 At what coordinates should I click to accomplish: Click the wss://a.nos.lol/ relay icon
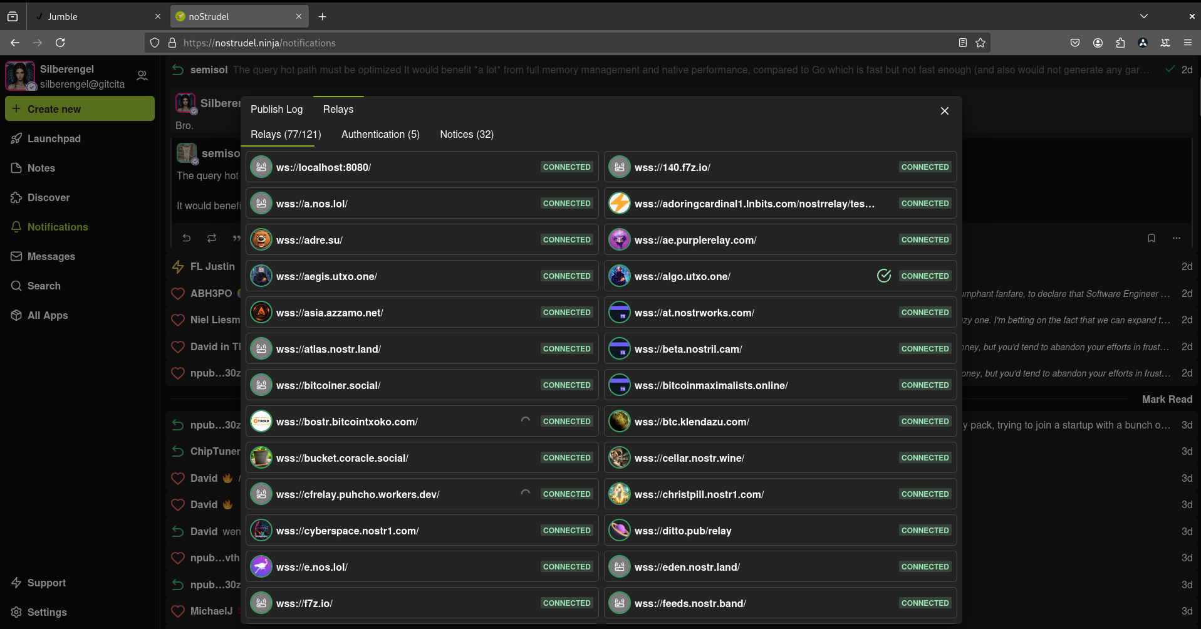(261, 204)
